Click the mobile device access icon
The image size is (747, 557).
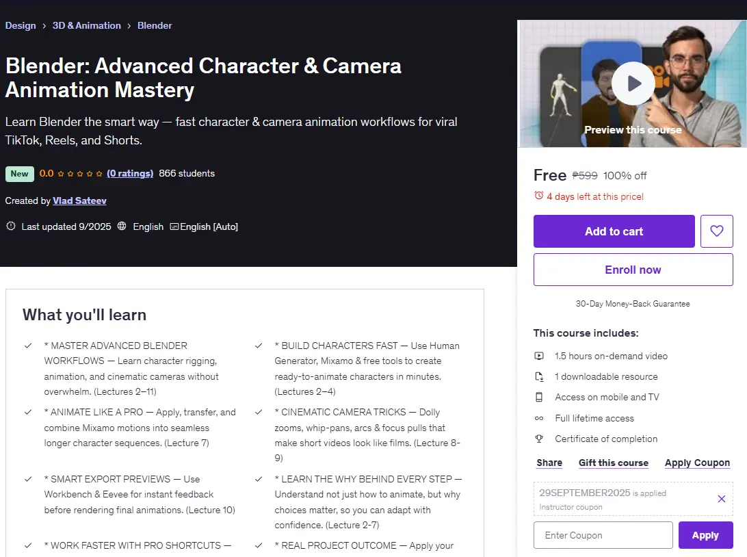click(539, 397)
